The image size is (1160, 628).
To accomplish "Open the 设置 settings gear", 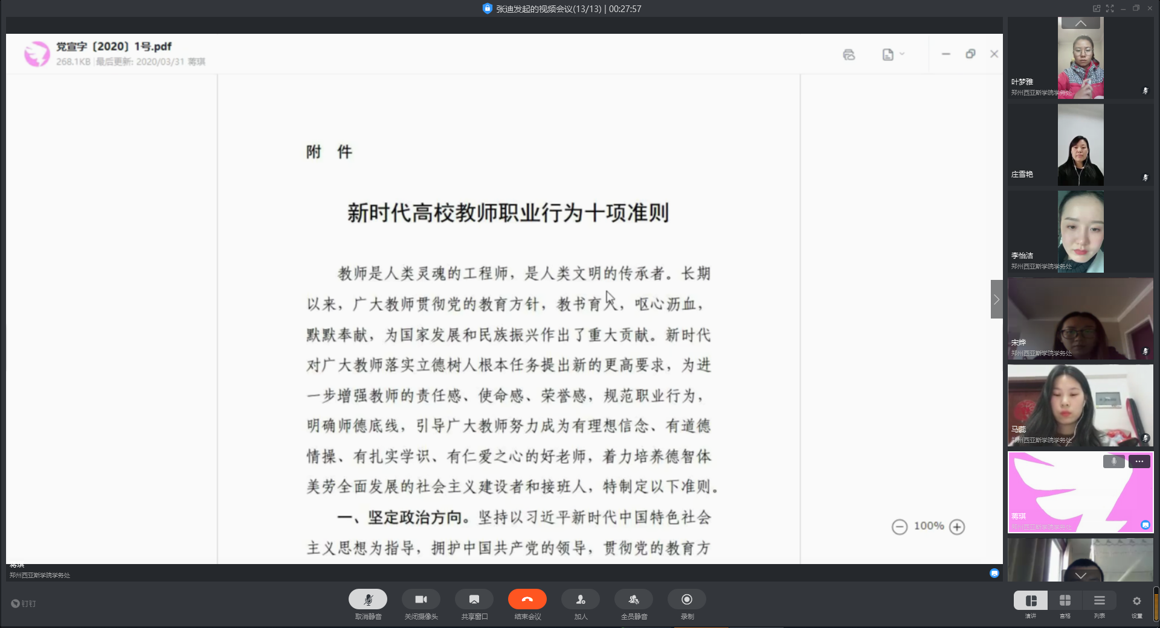I will [x=1137, y=601].
